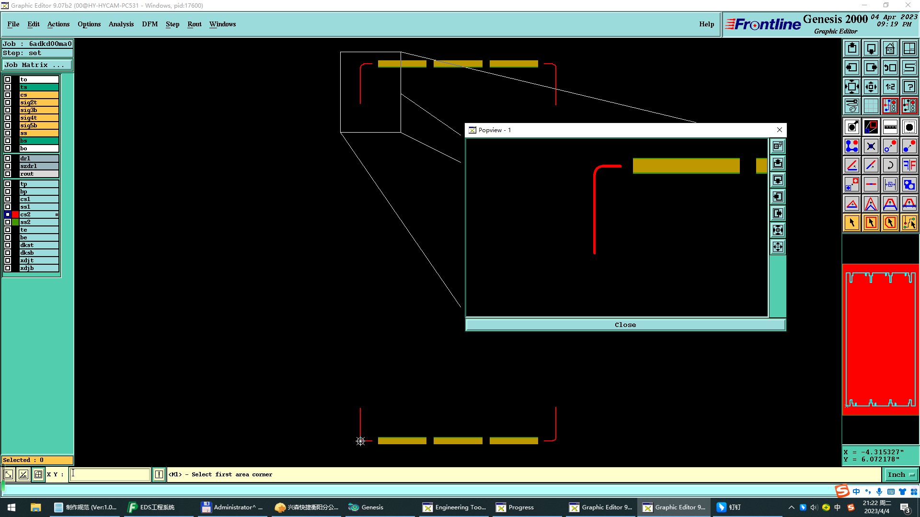
Task: Select the mirror feature tool icon
Action: click(909, 165)
